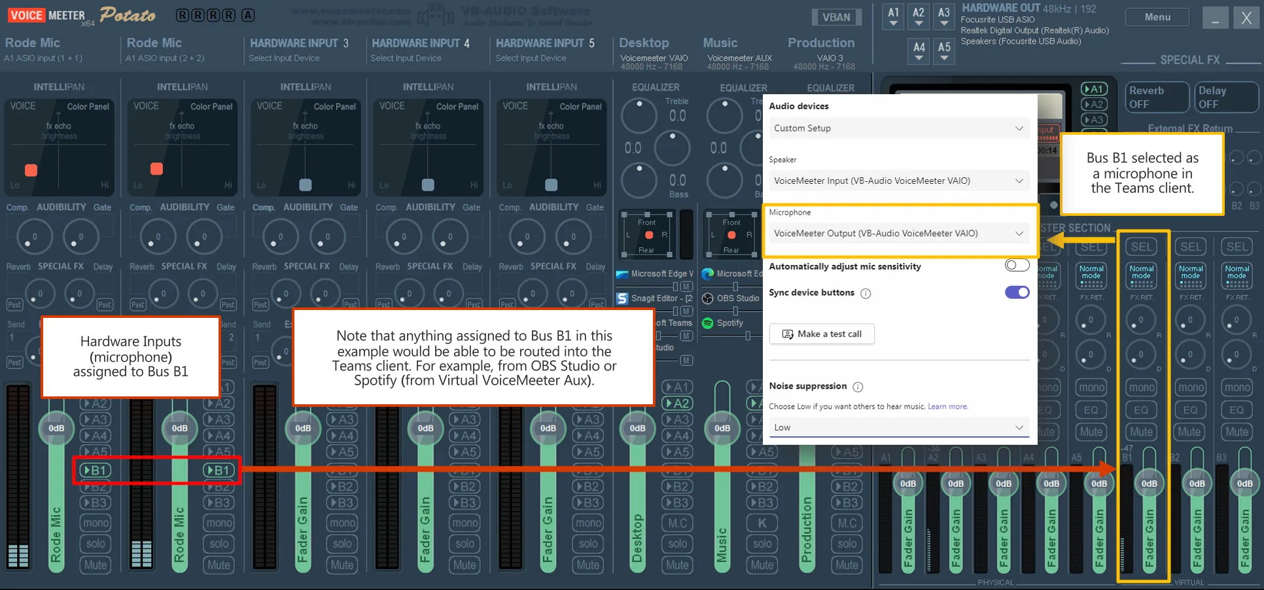Open the VoiceMeeter Menu
This screenshot has width=1264, height=590.
(x=1157, y=17)
